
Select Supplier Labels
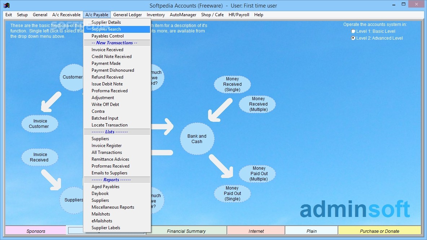click(x=117, y=228)
